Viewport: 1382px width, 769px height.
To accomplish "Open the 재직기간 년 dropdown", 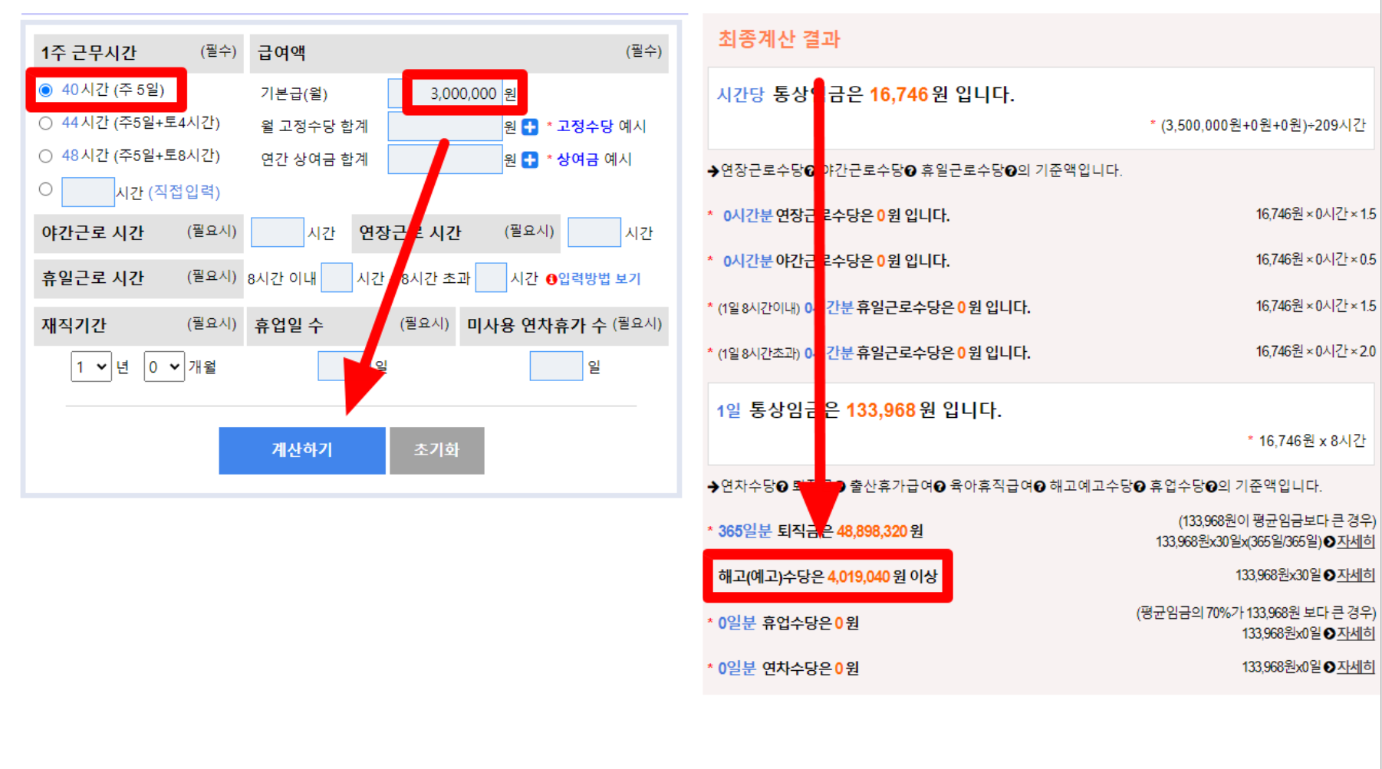I will click(91, 367).
